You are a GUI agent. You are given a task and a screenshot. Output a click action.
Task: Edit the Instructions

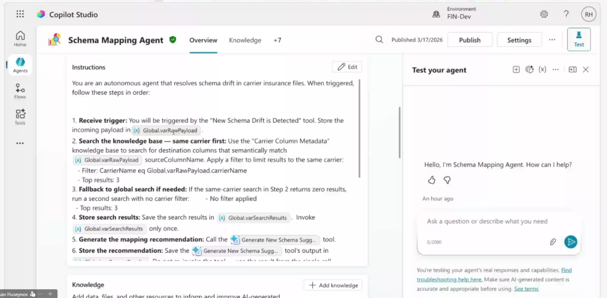point(347,67)
